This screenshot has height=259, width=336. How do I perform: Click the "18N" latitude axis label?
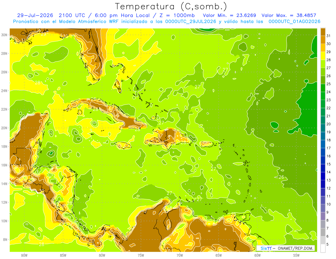[4, 146]
